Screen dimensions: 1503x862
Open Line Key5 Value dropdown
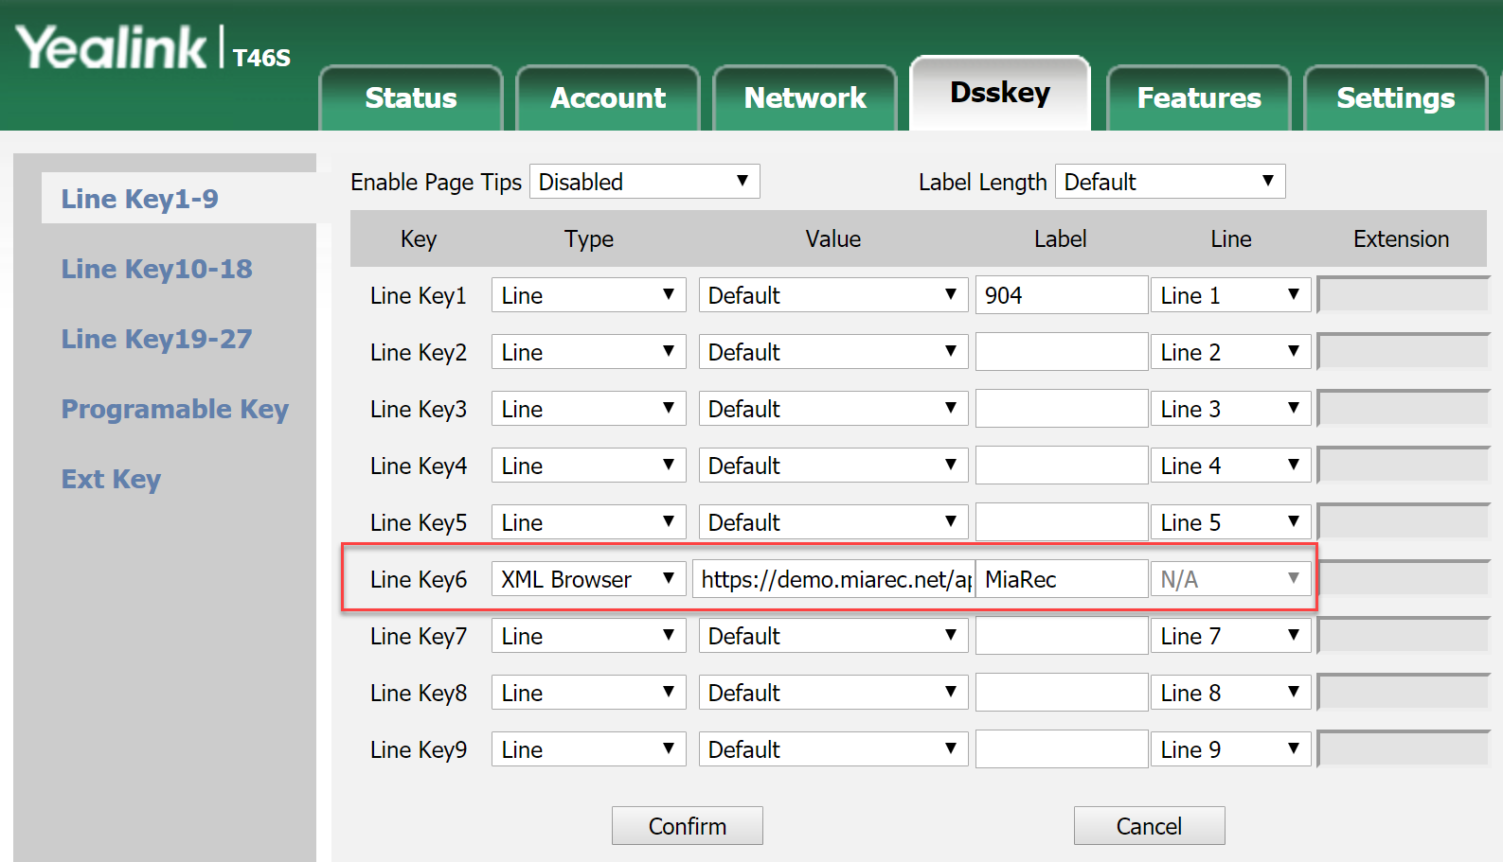[x=833, y=522]
